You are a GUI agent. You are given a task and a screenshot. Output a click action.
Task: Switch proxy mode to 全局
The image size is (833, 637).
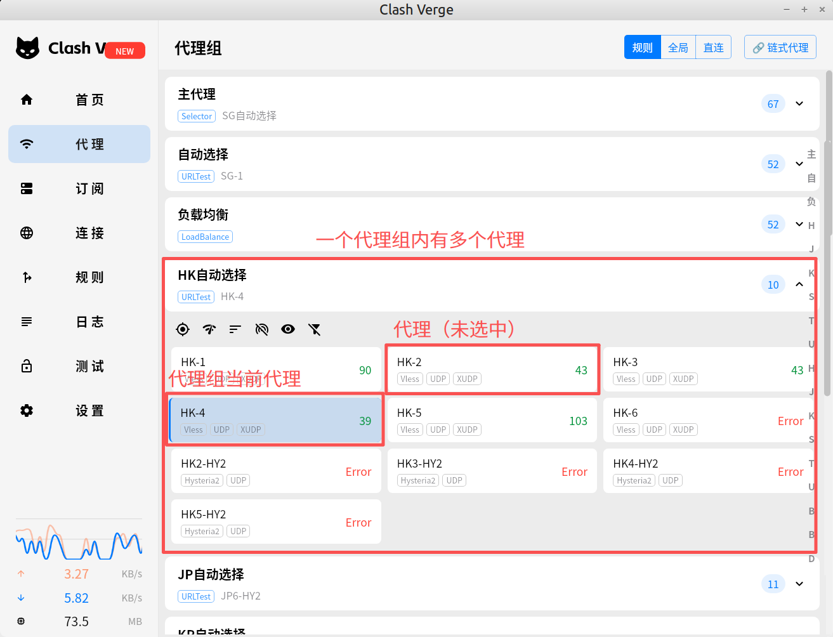click(678, 48)
